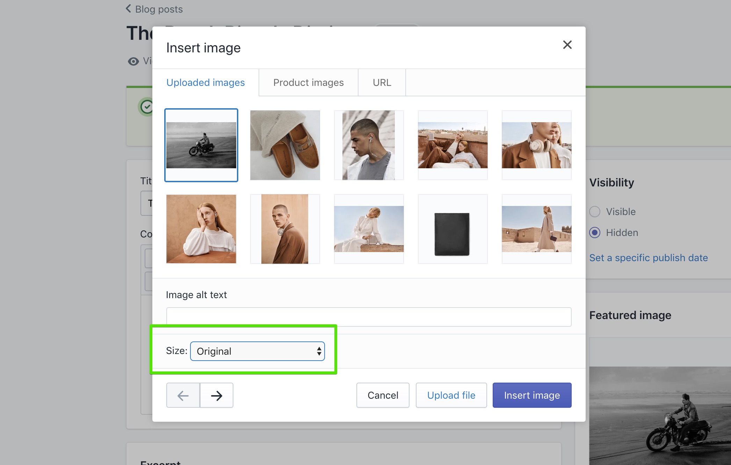Click the forward navigation arrow button

pos(216,395)
